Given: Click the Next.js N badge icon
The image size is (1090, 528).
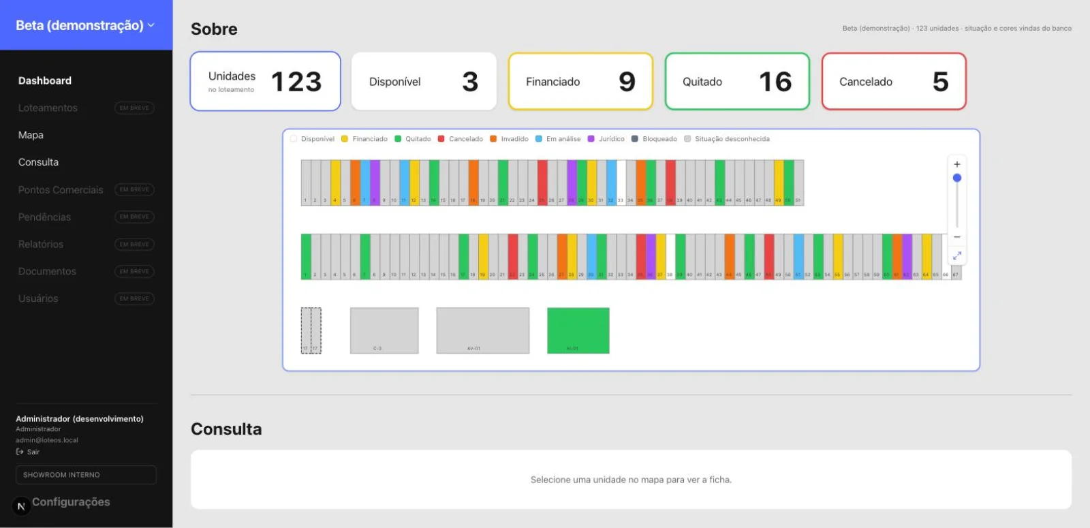Looking at the screenshot, I should point(21,506).
